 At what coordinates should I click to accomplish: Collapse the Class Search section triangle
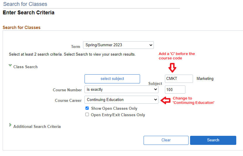coord(10,66)
